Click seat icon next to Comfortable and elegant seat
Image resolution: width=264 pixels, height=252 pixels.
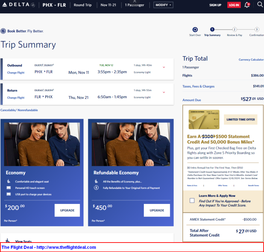[x=9, y=181]
